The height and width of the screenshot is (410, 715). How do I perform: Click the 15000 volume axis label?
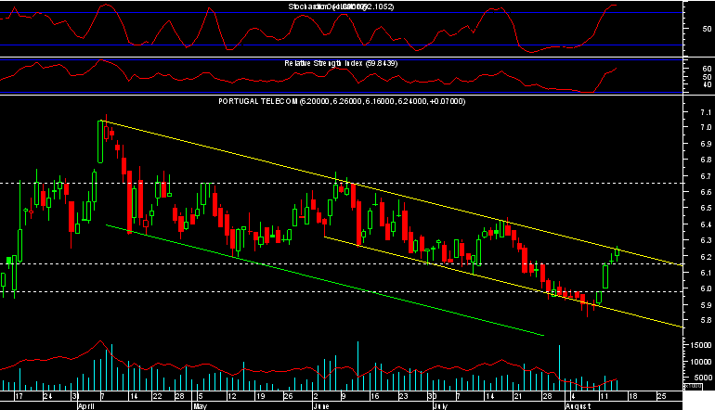[x=701, y=345]
